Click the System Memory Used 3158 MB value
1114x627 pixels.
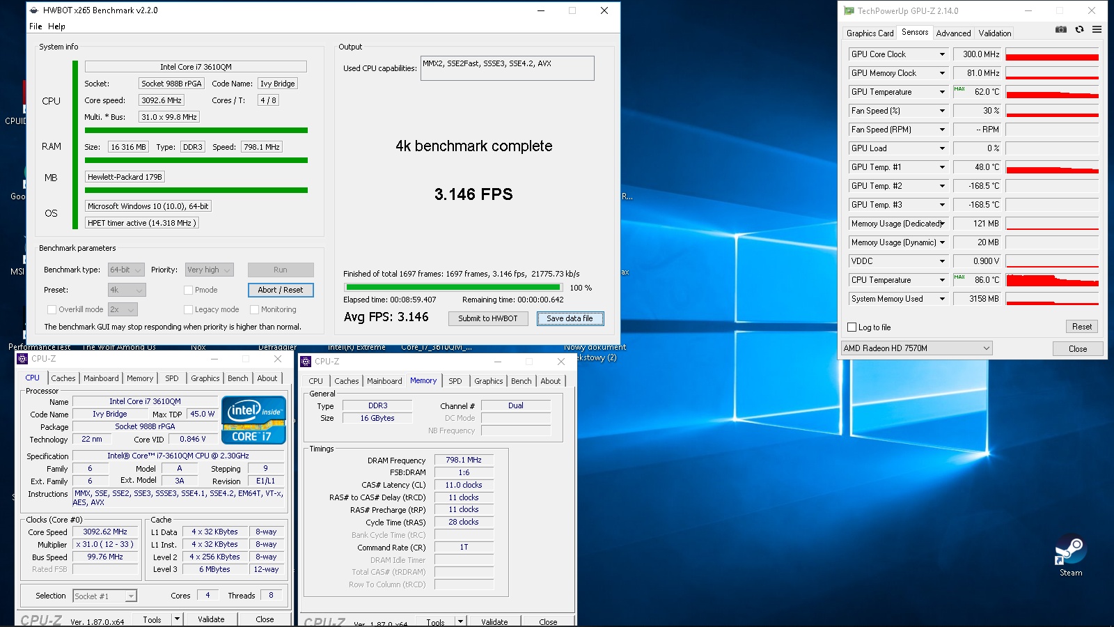[978, 299]
